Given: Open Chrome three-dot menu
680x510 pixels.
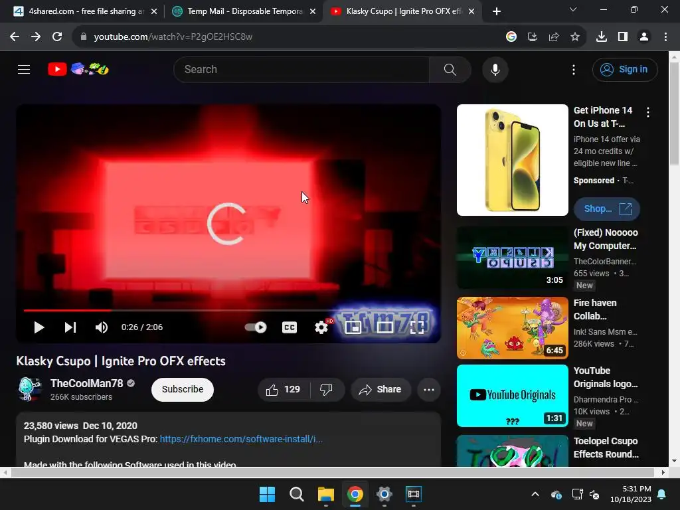Looking at the screenshot, I should [x=665, y=37].
